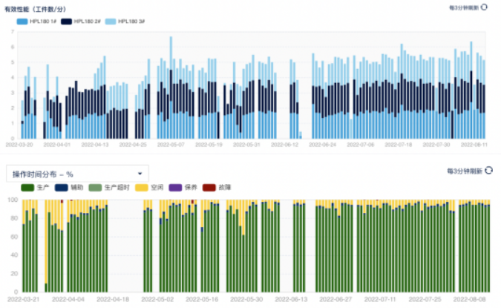Toggle the 生产超时 legend entry
504x308 pixels.
pos(109,188)
